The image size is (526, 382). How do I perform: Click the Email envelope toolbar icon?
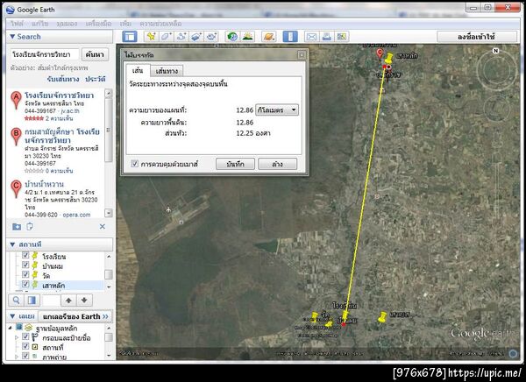(311, 37)
